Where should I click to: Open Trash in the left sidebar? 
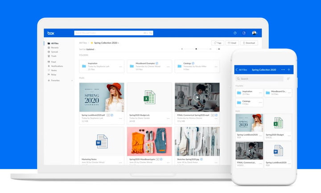52,56
